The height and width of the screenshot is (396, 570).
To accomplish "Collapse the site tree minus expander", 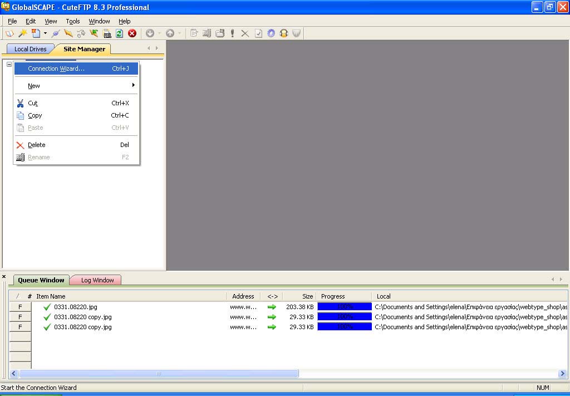I will 9,64.
